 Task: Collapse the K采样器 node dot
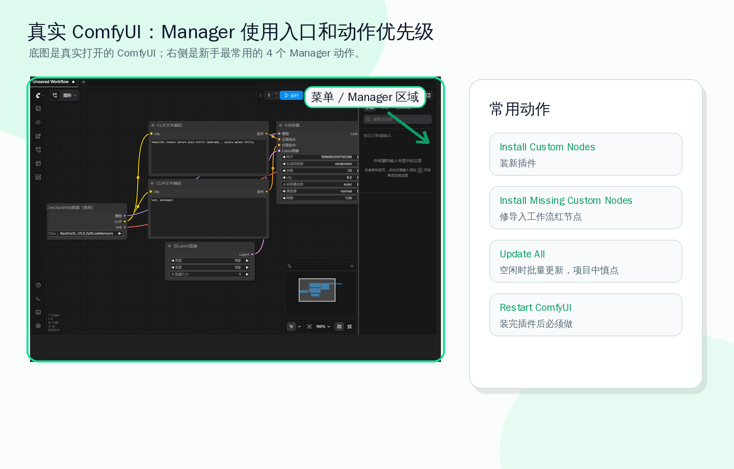click(x=281, y=125)
